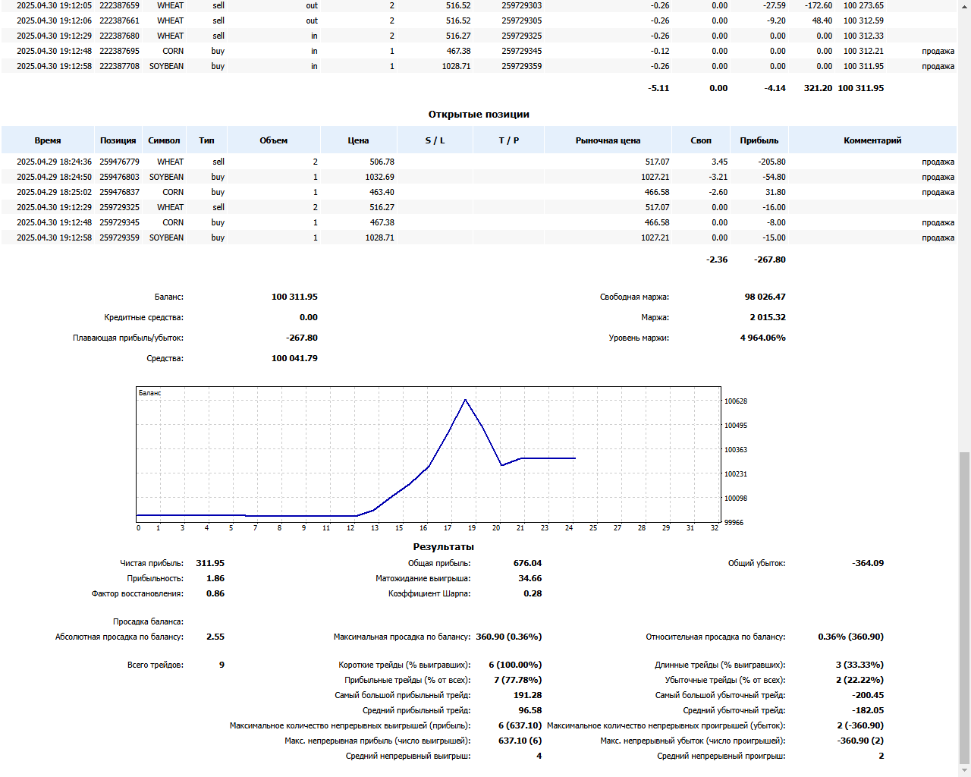Click the "Комментарий" column header
971x777 pixels.
point(872,140)
